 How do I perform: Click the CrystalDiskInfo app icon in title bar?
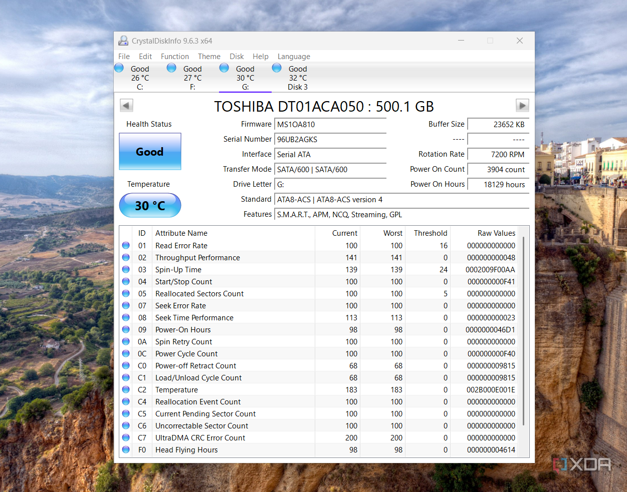(123, 41)
